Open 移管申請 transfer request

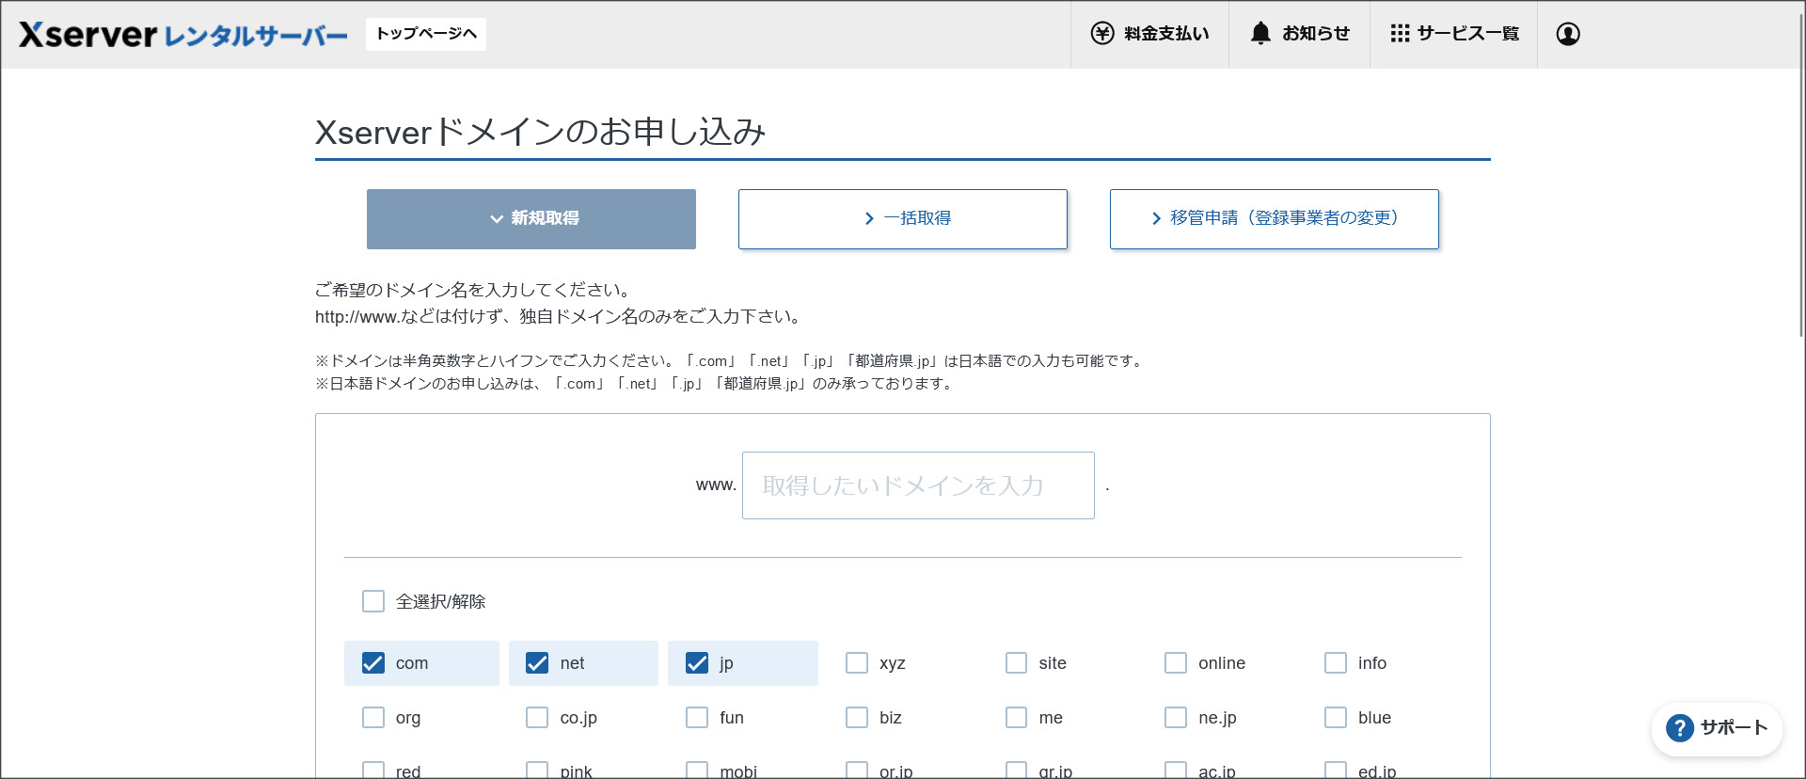[x=1275, y=219]
